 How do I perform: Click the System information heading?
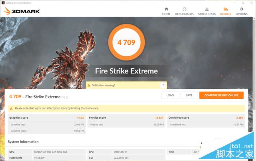[23, 142]
